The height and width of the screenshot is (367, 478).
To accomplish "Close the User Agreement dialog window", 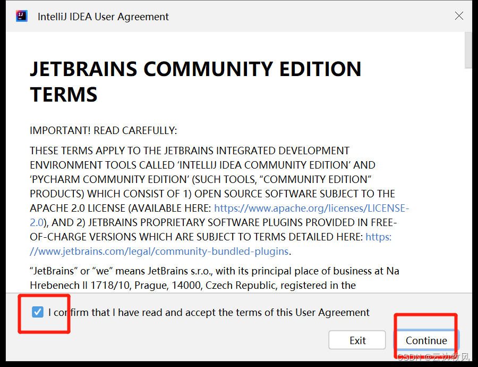I will [459, 16].
